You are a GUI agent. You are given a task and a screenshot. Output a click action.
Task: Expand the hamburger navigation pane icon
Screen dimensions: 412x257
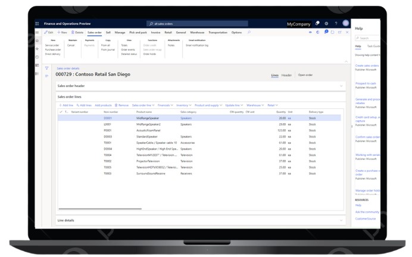[37, 33]
